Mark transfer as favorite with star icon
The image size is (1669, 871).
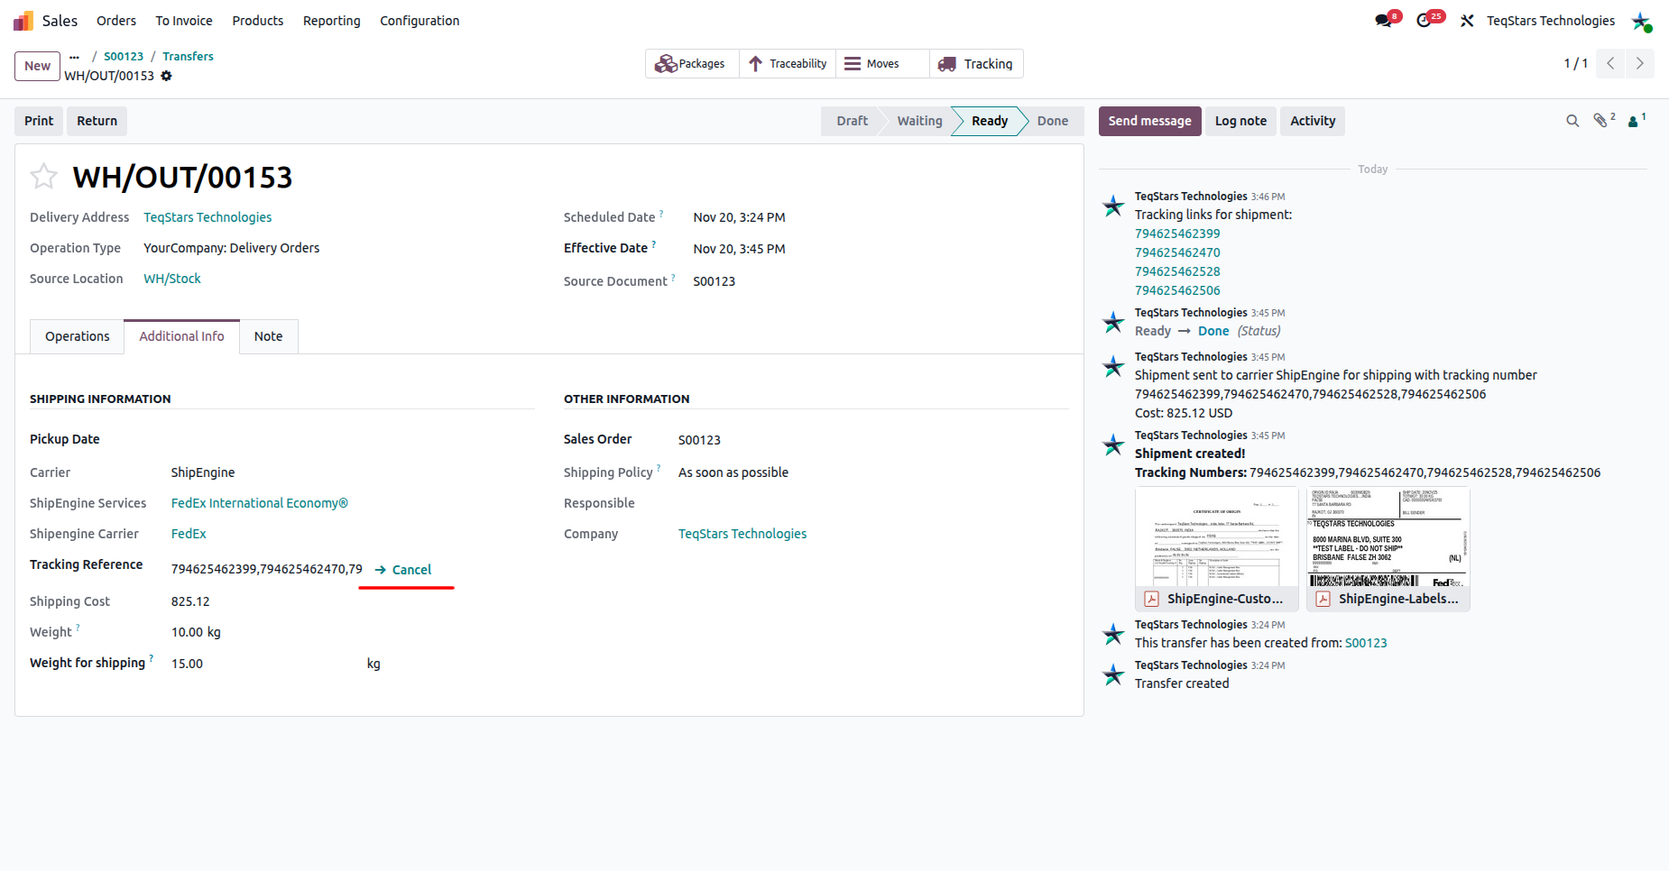[x=43, y=176]
